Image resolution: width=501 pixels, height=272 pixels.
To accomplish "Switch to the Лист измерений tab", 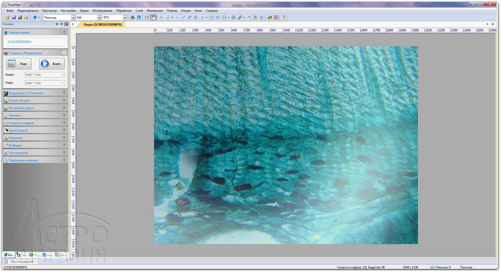I will pyautogui.click(x=22, y=262).
